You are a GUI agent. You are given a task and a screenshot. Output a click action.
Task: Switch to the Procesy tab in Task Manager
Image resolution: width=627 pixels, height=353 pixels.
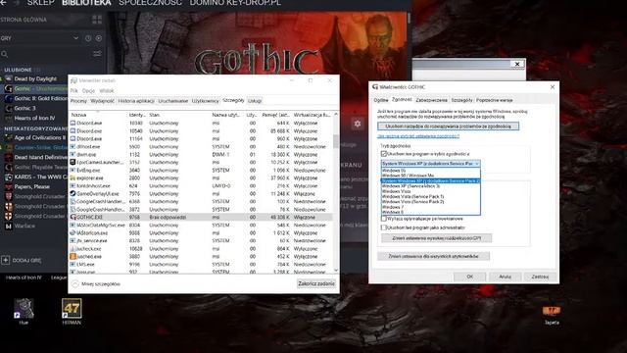78,101
